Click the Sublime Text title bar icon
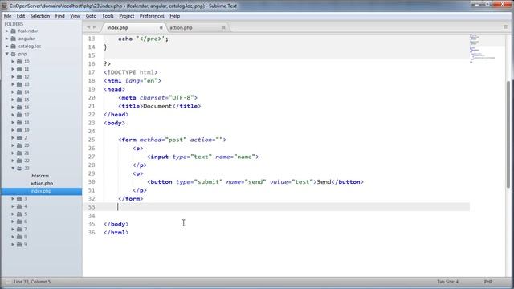Viewport: 514px width, 289px height. click(4, 6)
